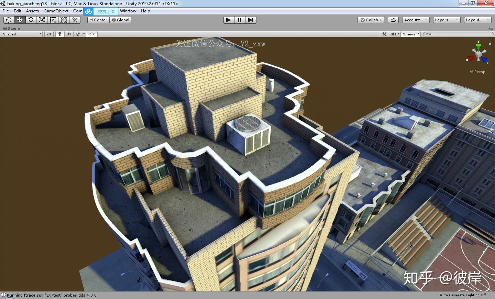This screenshot has width=495, height=299.
Task: Toggle pivot mode Center button
Action: 98,20
